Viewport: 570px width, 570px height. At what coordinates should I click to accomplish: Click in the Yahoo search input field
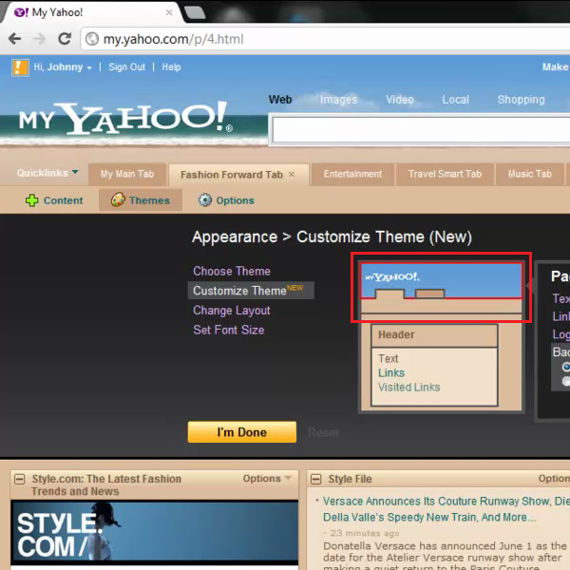point(421,130)
